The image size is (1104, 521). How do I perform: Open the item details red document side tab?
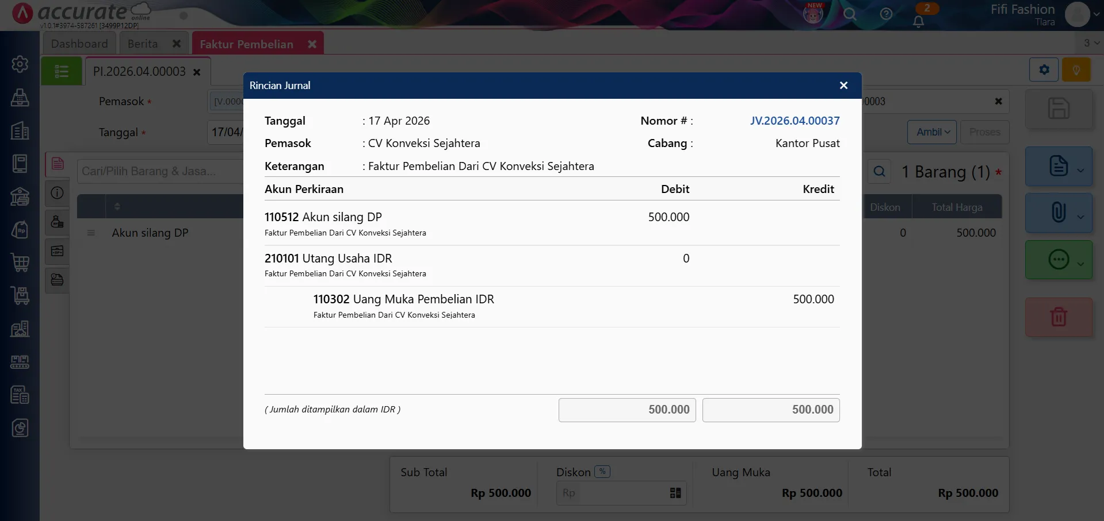click(58, 164)
